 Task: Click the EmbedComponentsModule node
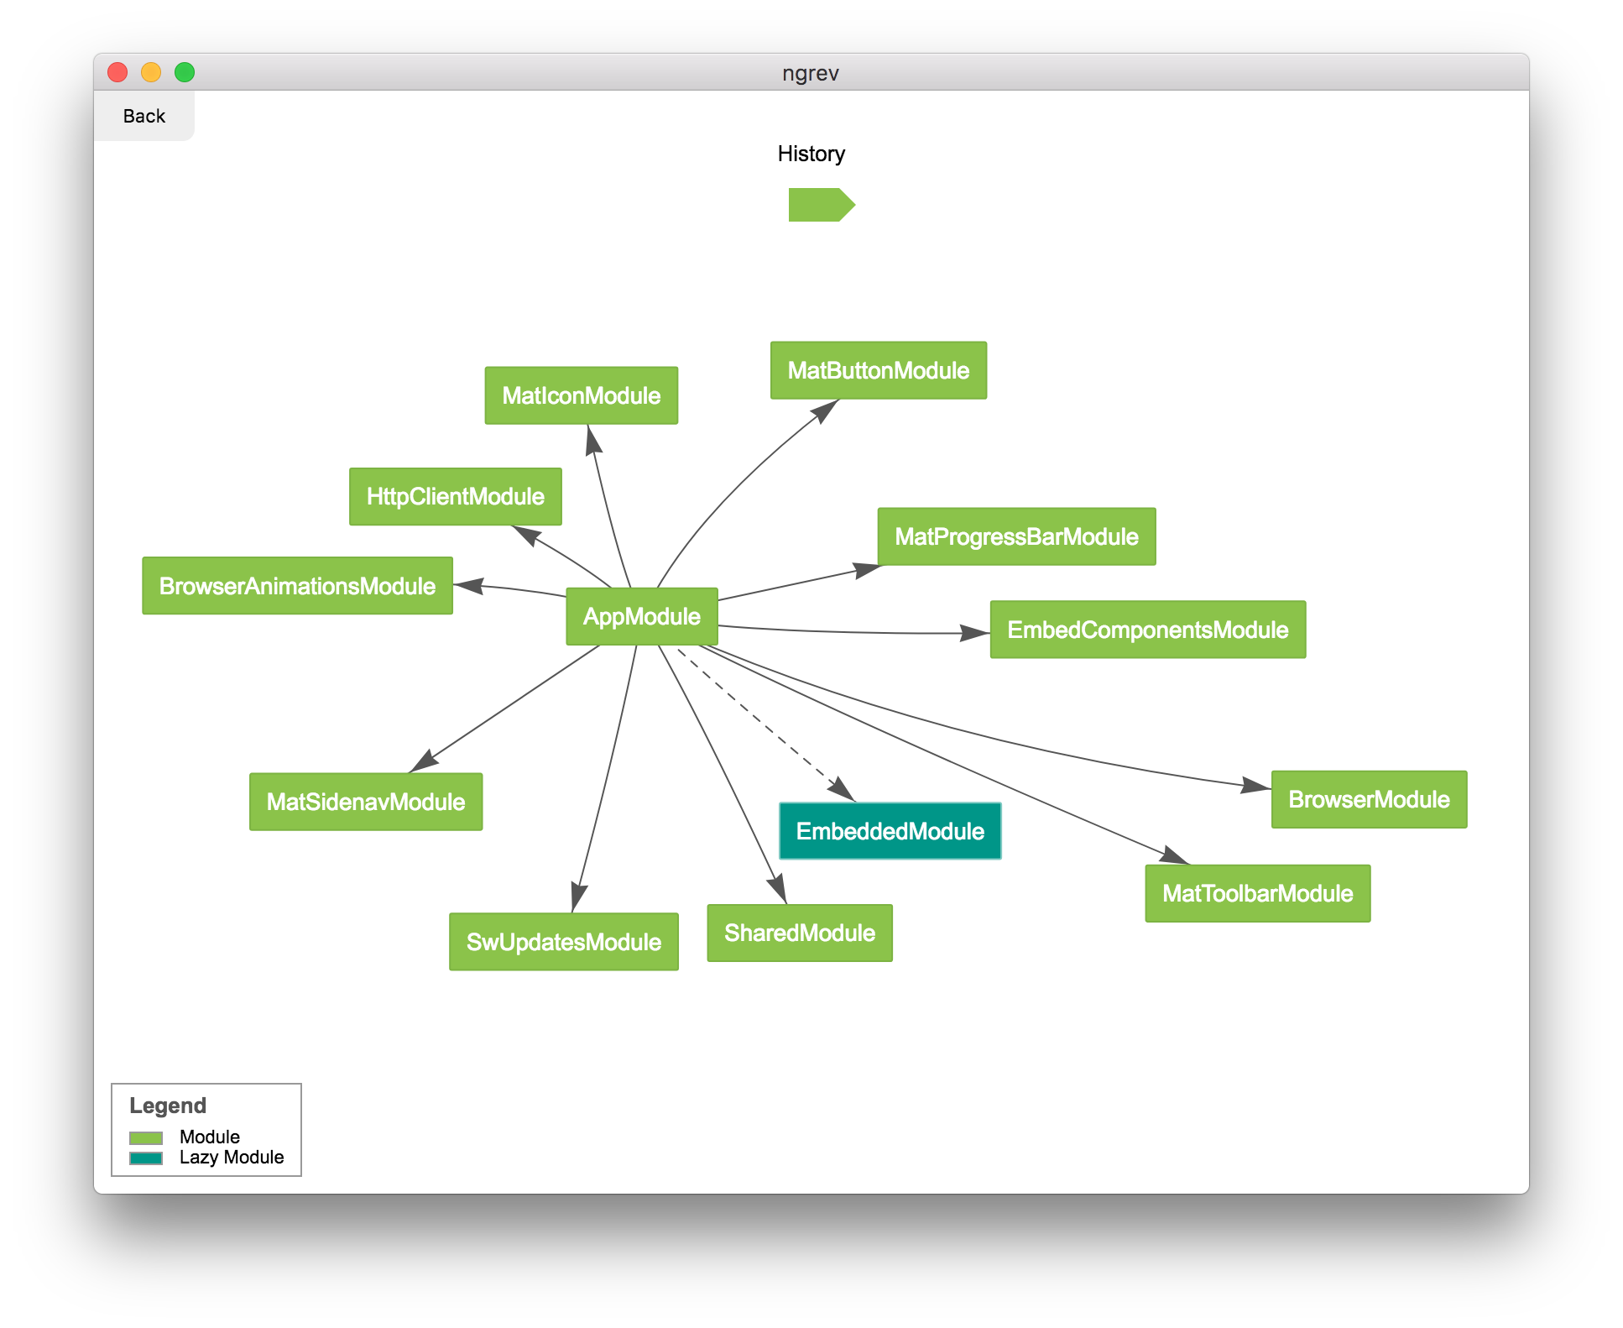click(1147, 630)
